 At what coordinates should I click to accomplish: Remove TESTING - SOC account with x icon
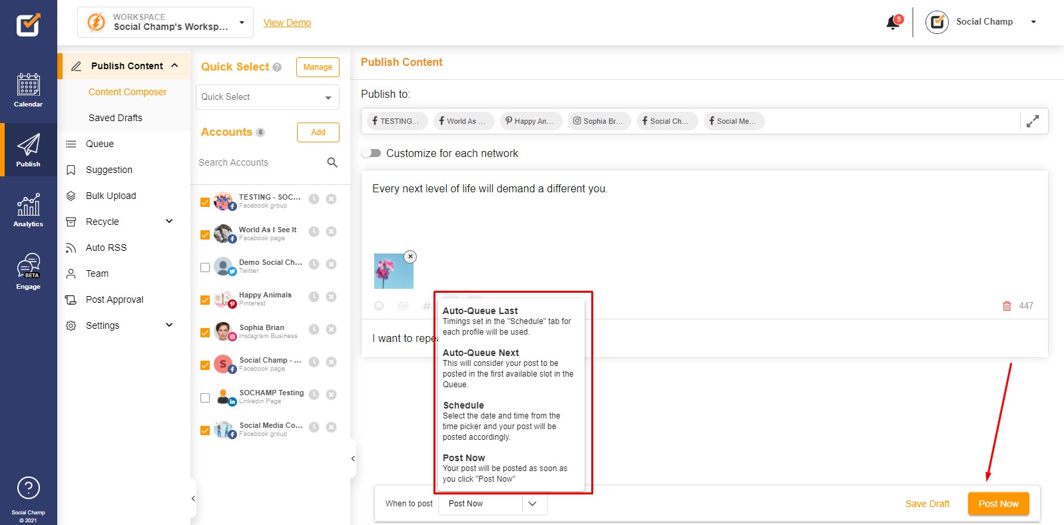tap(331, 199)
